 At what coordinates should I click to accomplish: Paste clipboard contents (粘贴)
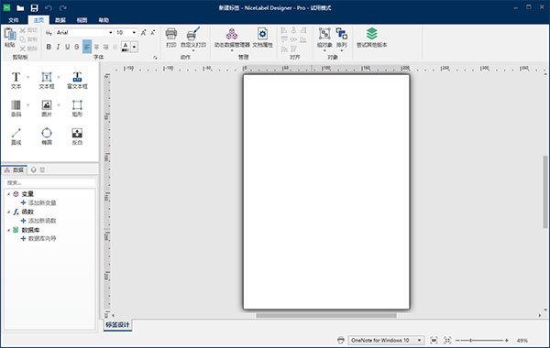pyautogui.click(x=10, y=38)
